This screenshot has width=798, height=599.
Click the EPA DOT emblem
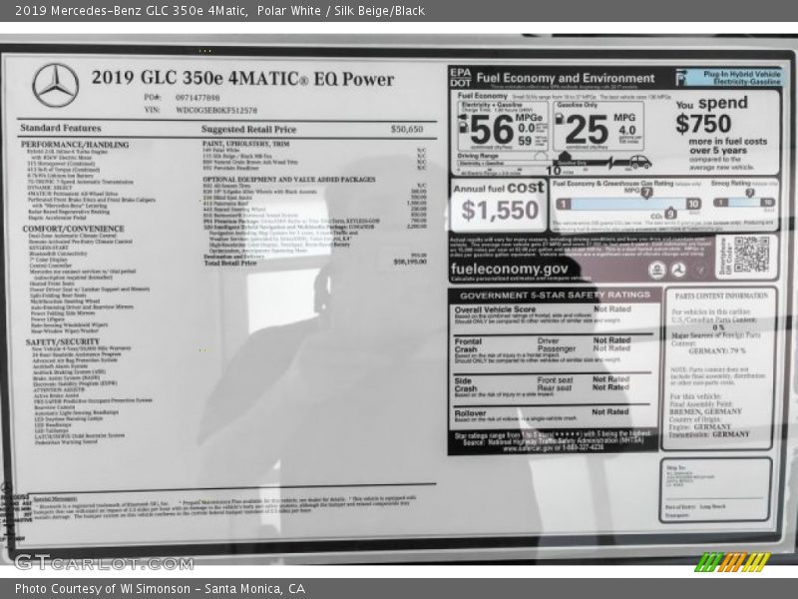tap(461, 77)
